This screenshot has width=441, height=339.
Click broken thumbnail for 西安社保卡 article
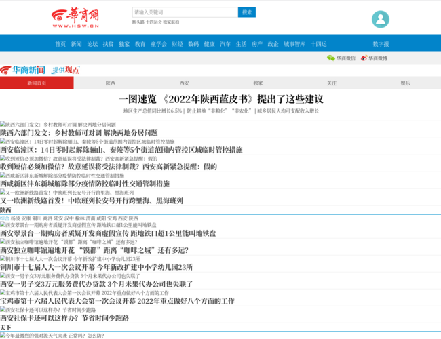[x=3, y=310]
